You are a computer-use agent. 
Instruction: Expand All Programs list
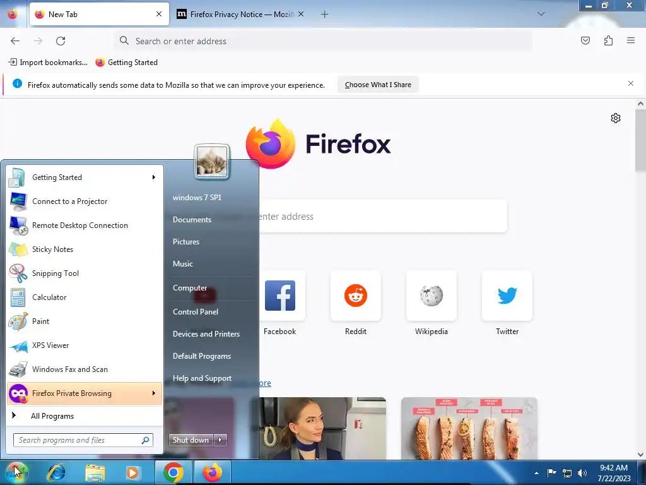tap(85, 416)
